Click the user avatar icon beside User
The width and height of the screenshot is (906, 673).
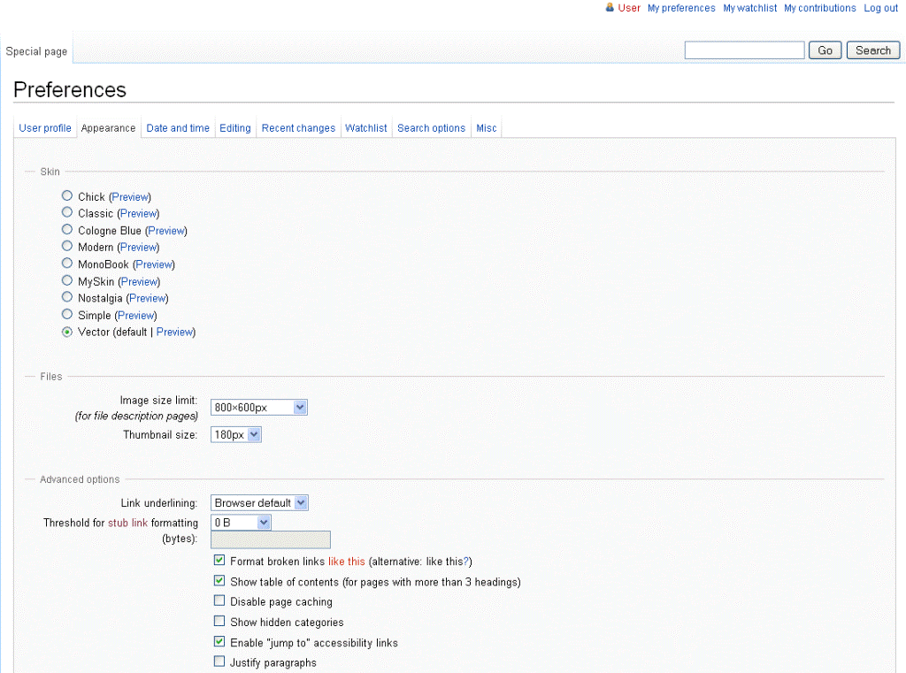609,7
